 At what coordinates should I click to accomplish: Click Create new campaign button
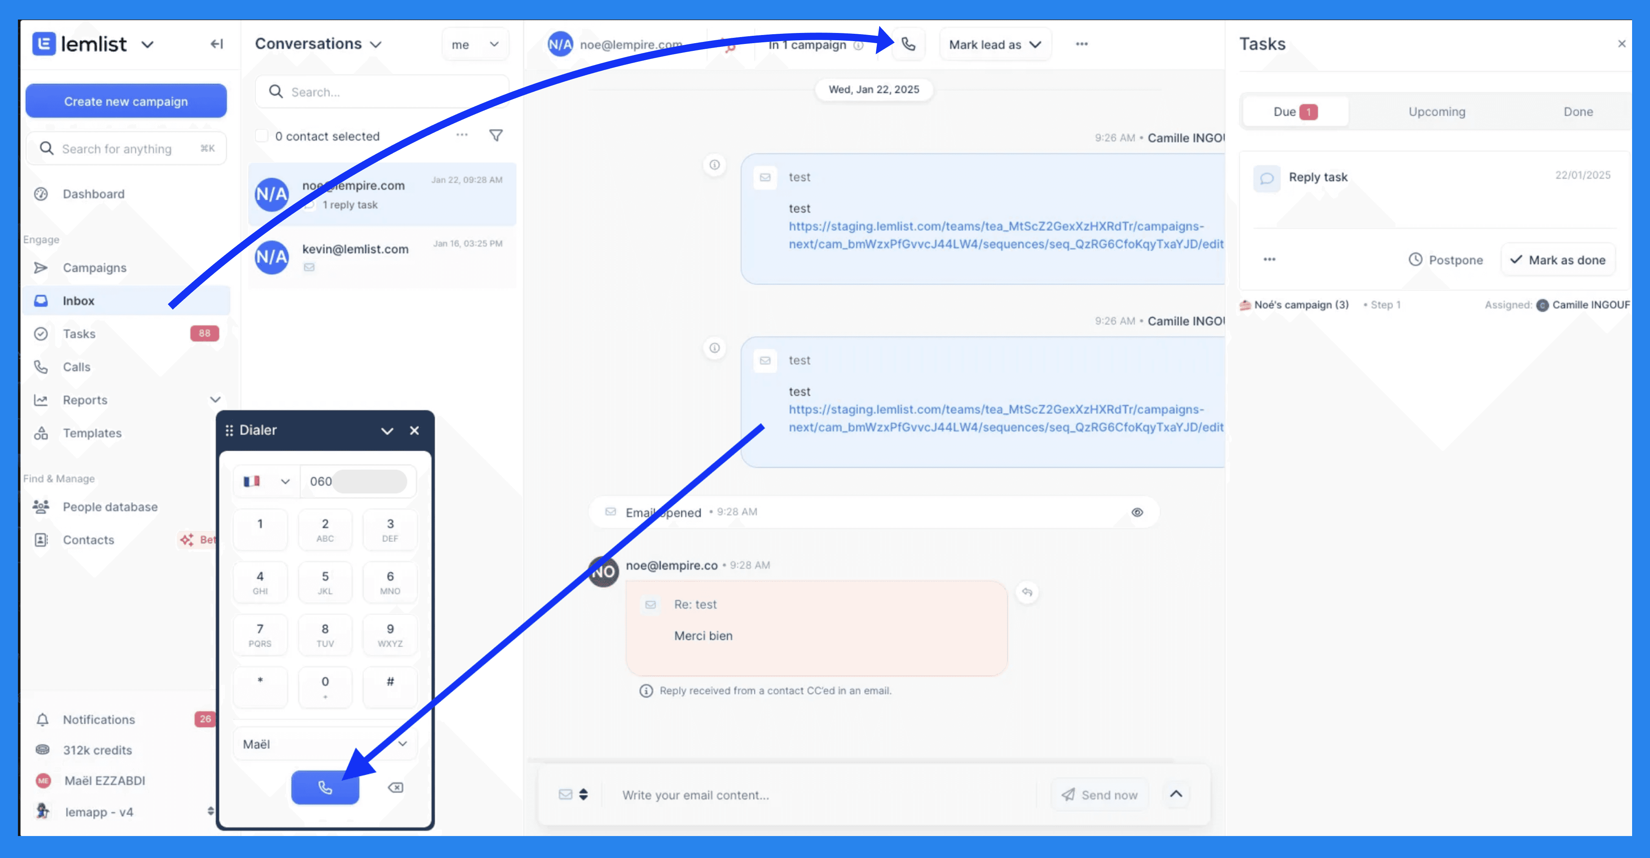click(x=126, y=101)
